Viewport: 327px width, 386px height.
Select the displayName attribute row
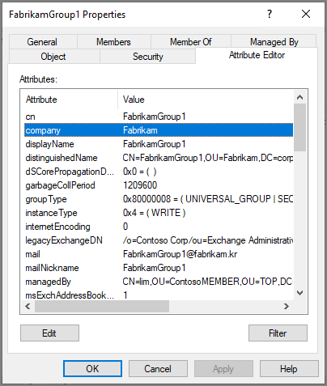159,144
